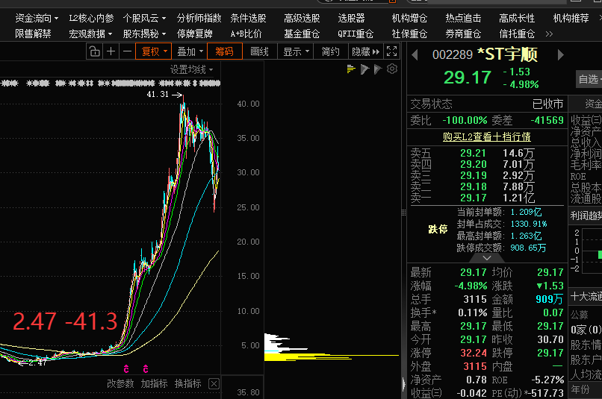Open 高级选股 advanced screener
The image size is (602, 399).
point(302,18)
